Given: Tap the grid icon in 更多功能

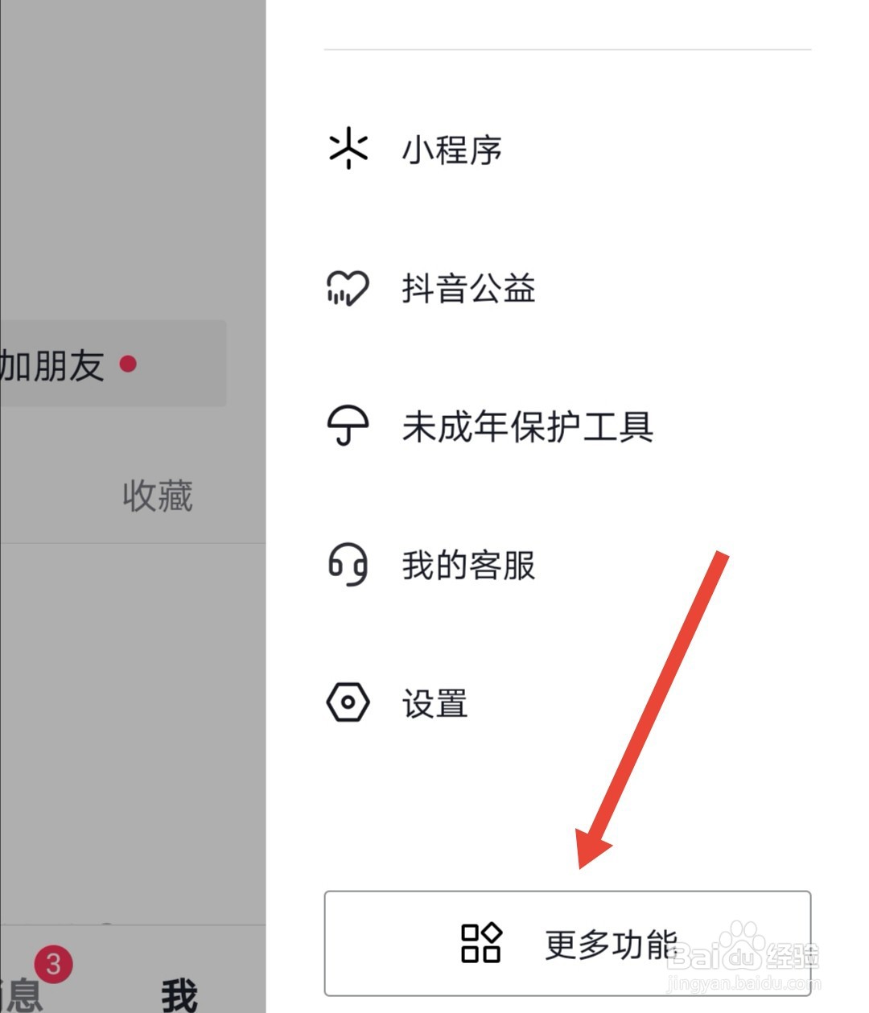Looking at the screenshot, I should tap(481, 943).
